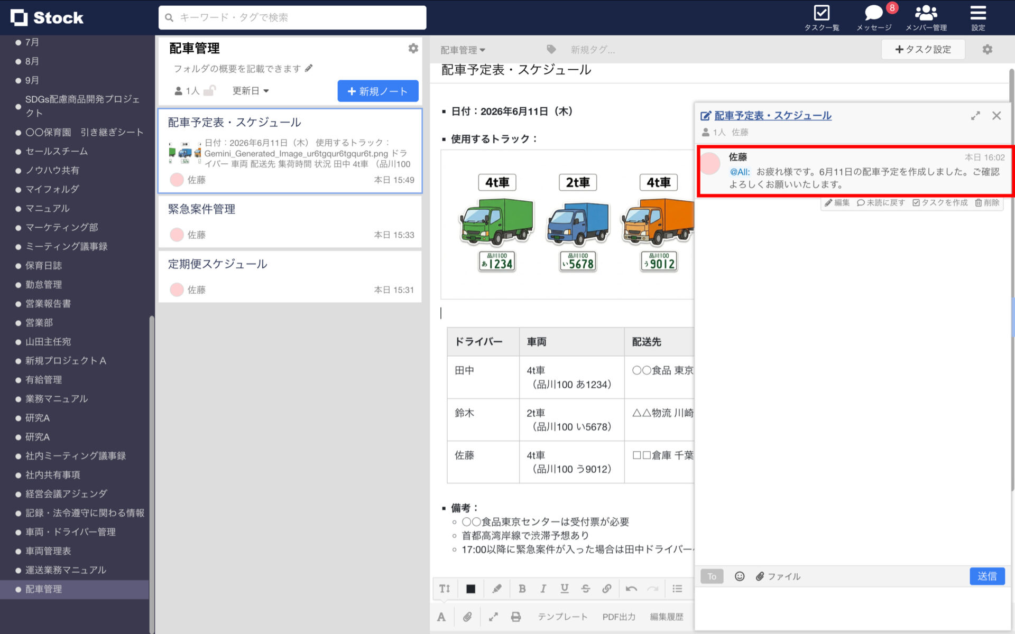Open the メッセージ messages icon
Viewport: 1015px width, 634px height.
(874, 17)
